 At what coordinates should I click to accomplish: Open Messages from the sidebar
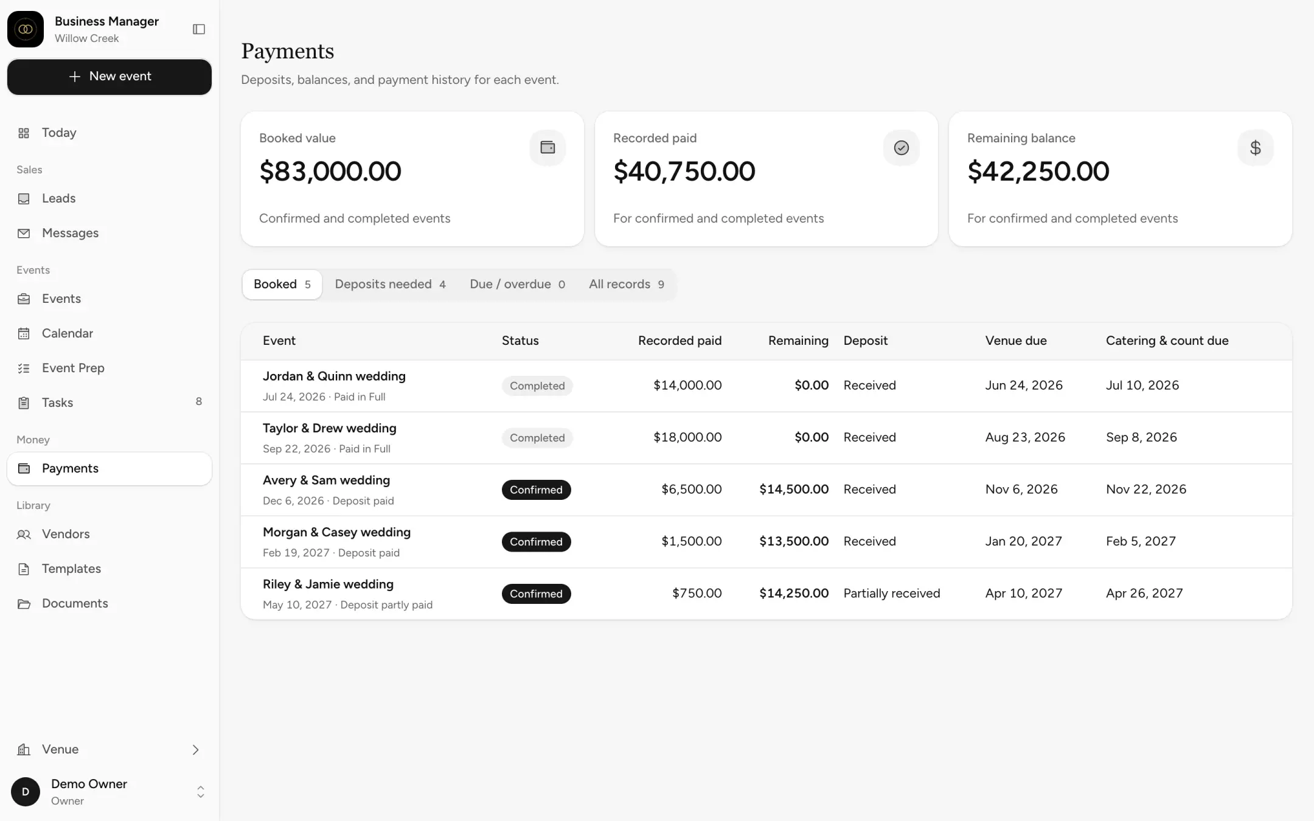click(109, 234)
